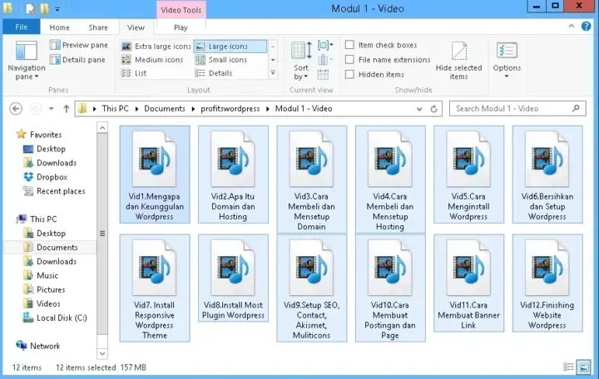
Task: Enable Hidden items checkbox
Action: click(374, 75)
